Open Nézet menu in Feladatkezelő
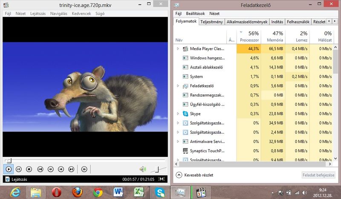The height and width of the screenshot is (199, 341). 214,14
